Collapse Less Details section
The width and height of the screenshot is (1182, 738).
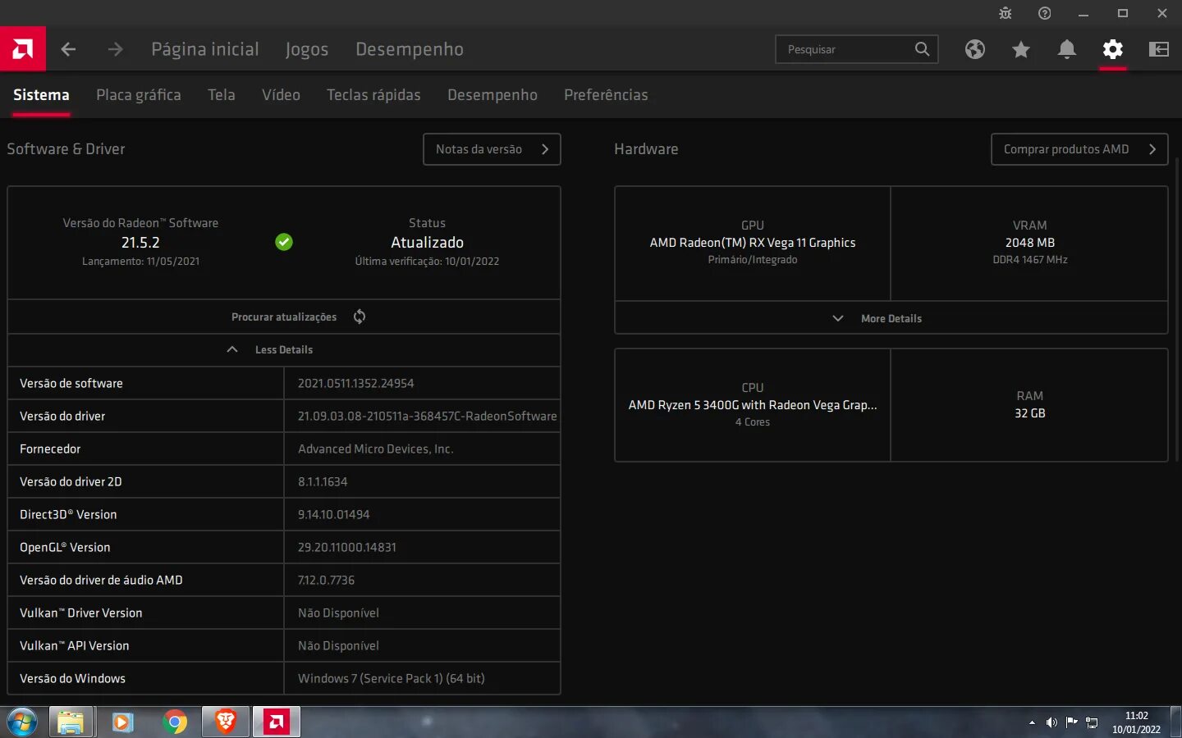pos(284,349)
